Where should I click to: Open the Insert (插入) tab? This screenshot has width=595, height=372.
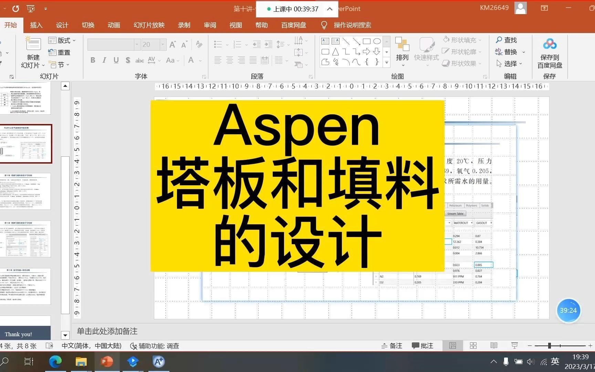click(36, 25)
